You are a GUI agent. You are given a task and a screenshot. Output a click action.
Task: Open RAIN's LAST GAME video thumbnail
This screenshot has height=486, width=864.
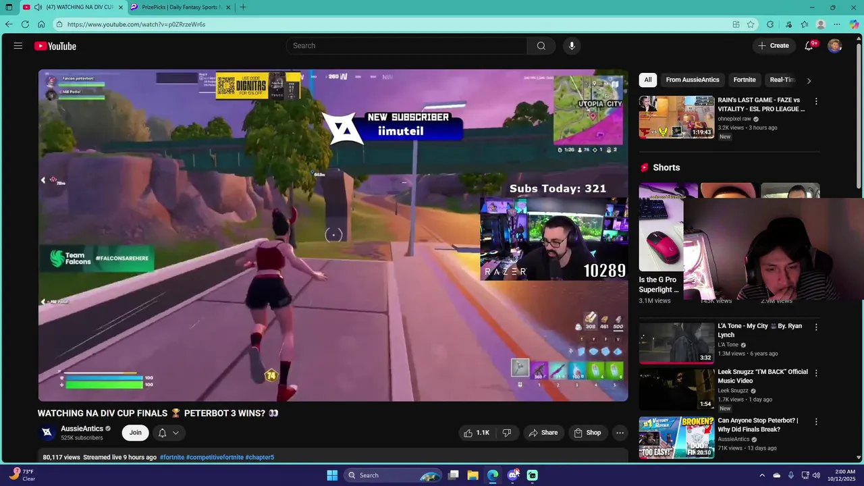point(676,117)
